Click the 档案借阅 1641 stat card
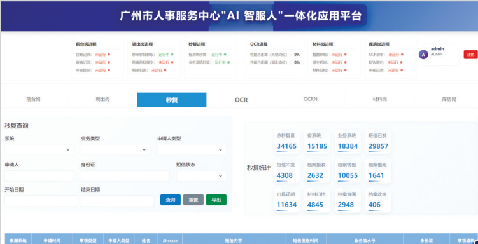Screen dimensions: 478x244 378,171
